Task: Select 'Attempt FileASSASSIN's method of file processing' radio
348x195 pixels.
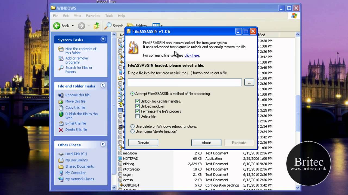Action: click(x=132, y=94)
